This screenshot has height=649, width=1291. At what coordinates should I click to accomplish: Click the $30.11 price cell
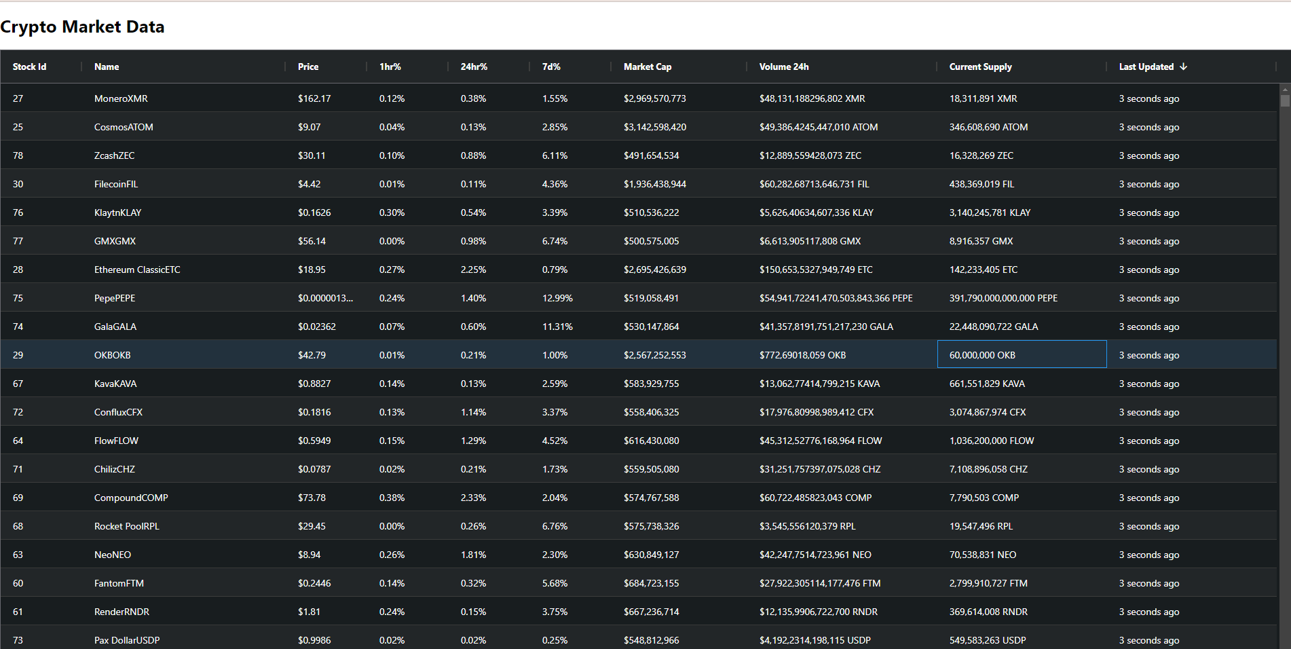tap(326, 155)
